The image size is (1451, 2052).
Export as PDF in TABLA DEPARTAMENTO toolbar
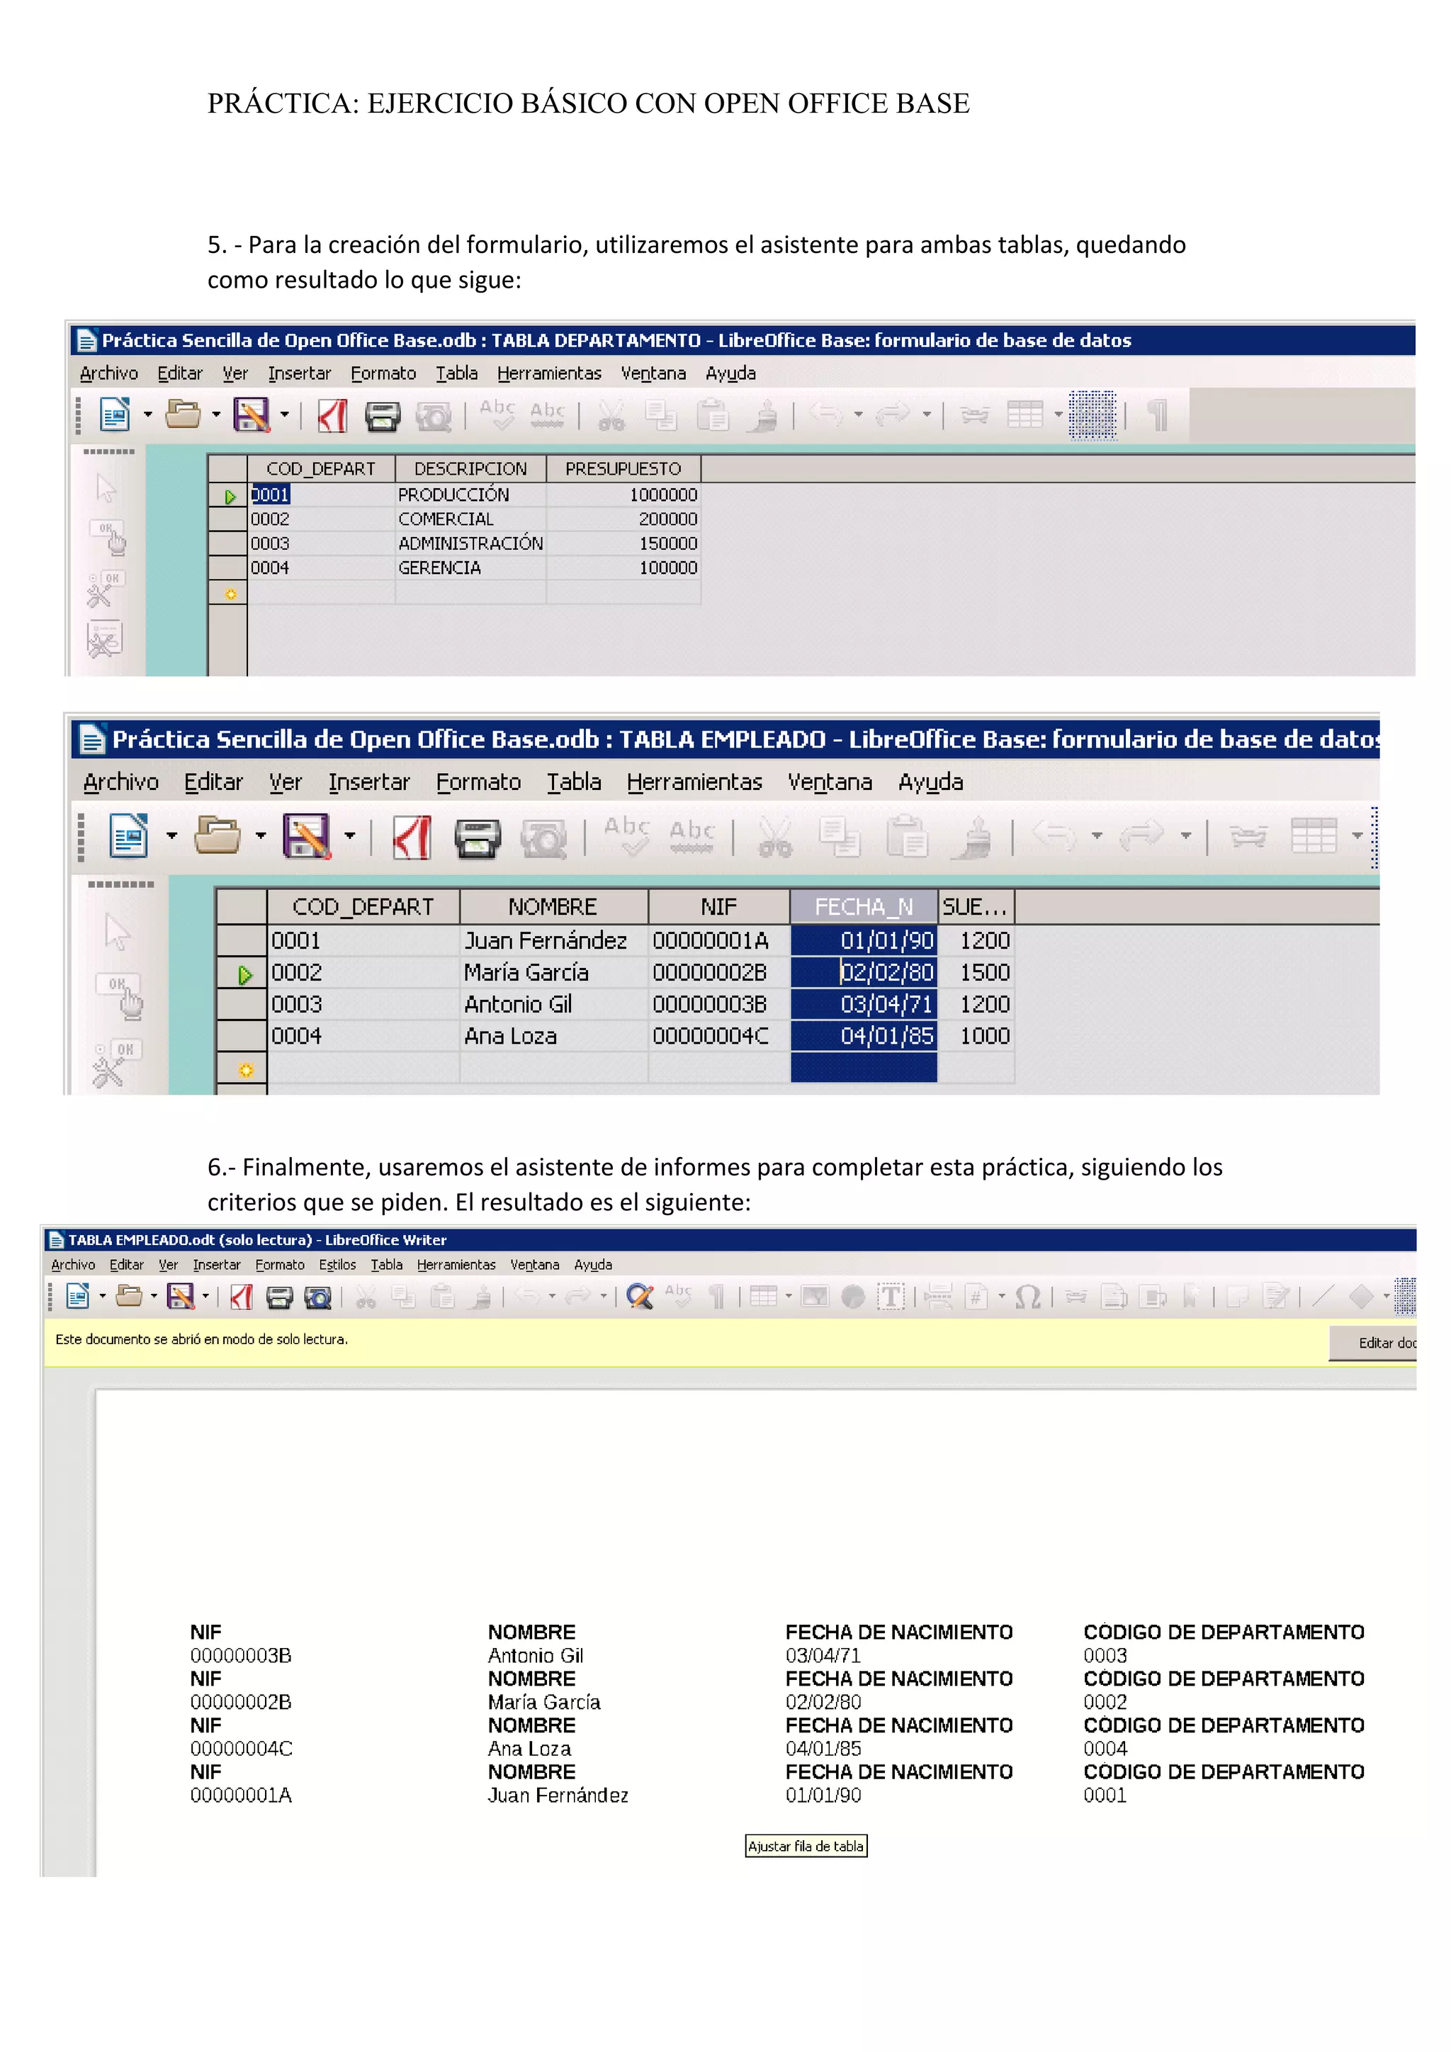[332, 416]
